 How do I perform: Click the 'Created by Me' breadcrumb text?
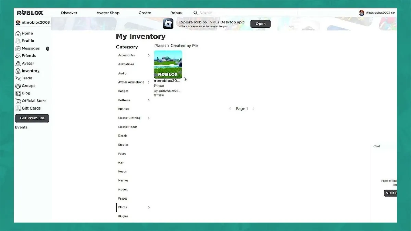(x=184, y=46)
